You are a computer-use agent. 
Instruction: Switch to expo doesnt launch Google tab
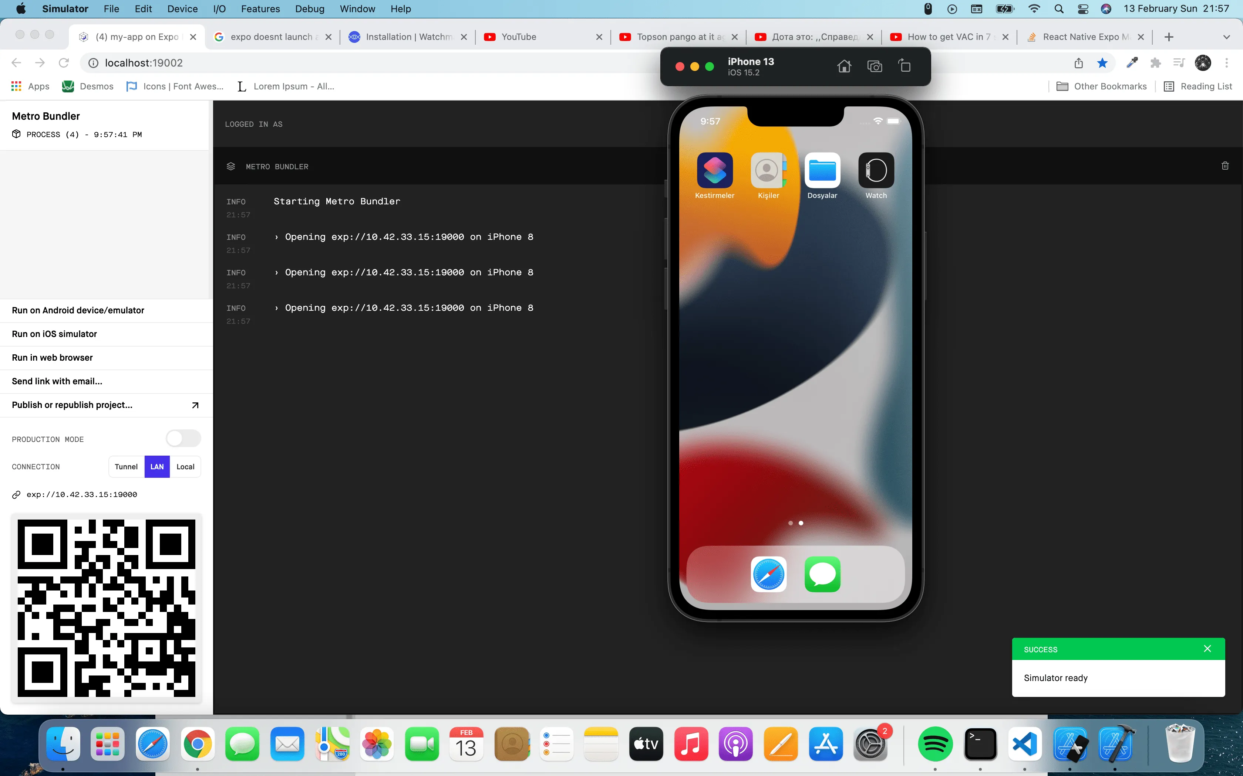(x=272, y=37)
